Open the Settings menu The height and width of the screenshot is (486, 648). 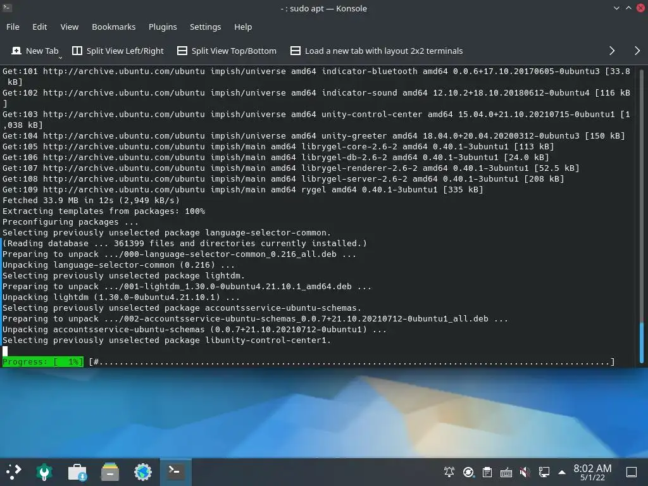point(206,27)
